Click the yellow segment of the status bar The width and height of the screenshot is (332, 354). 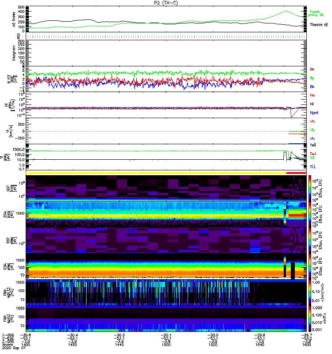click(x=156, y=173)
